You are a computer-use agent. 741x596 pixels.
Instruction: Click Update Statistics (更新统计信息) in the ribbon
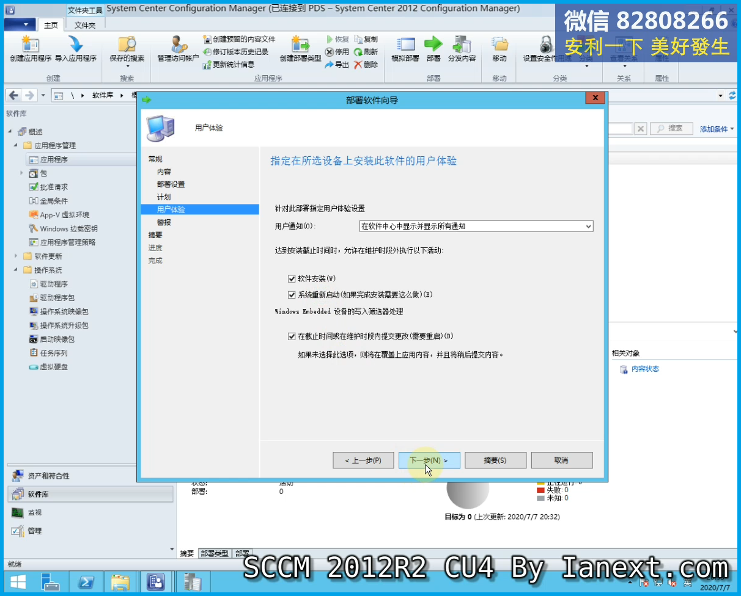(229, 64)
